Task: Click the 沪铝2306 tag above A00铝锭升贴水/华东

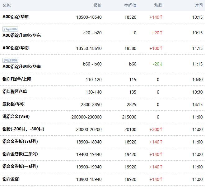Action: tap(10, 29)
